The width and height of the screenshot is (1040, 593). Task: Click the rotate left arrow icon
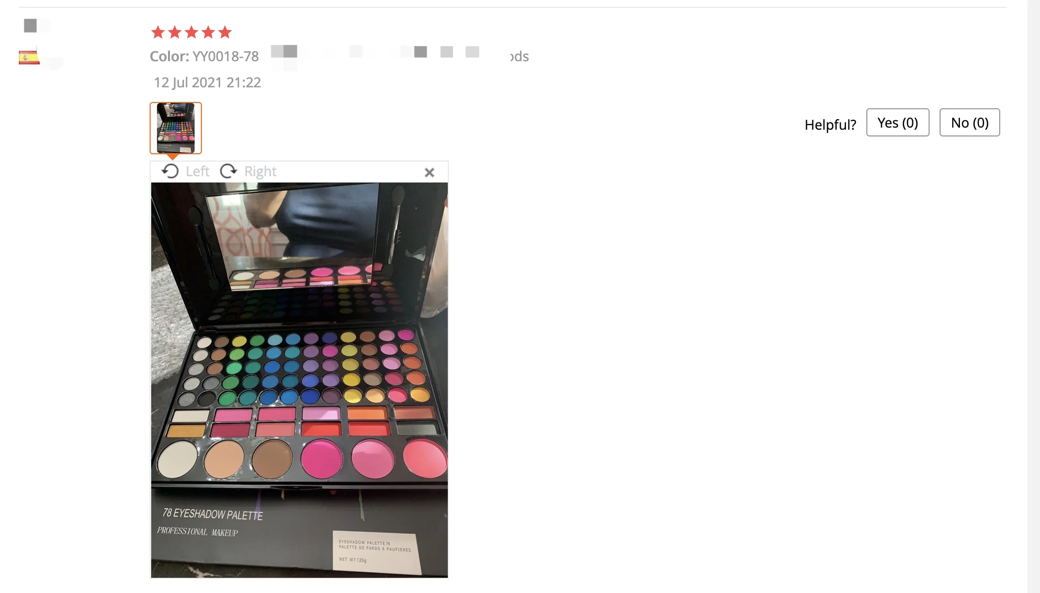[x=170, y=172]
